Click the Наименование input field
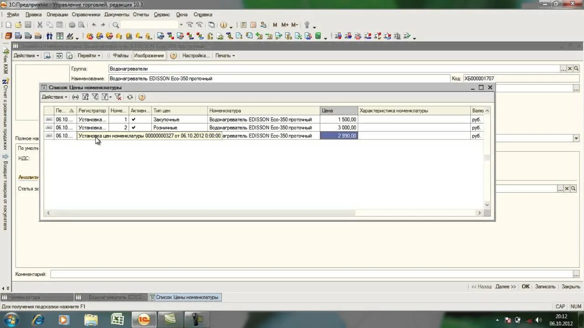The height and width of the screenshot is (328, 584). point(279,78)
